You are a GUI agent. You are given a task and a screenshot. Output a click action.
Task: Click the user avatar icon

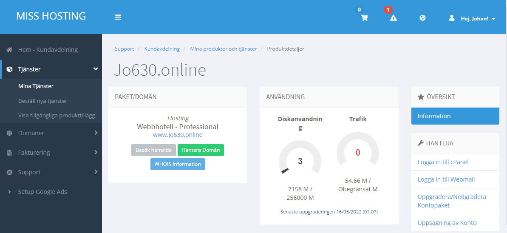coord(452,18)
